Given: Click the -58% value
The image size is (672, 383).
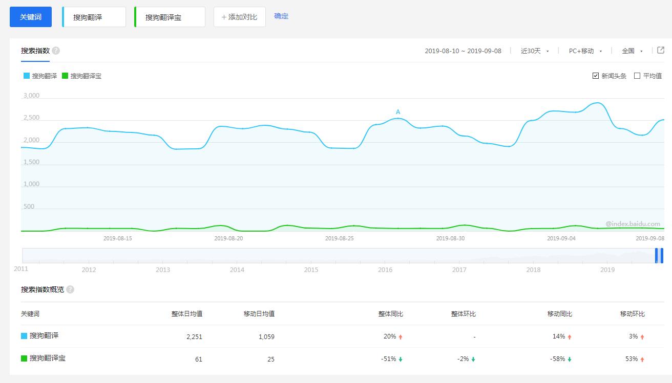Looking at the screenshot, I should point(557,359).
